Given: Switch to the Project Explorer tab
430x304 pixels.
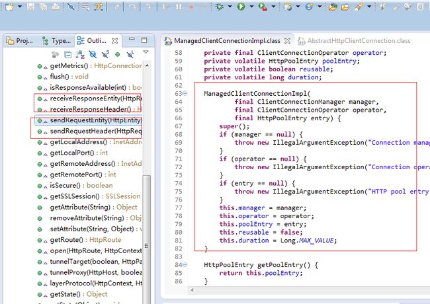Looking at the screenshot, I should 20,41.
